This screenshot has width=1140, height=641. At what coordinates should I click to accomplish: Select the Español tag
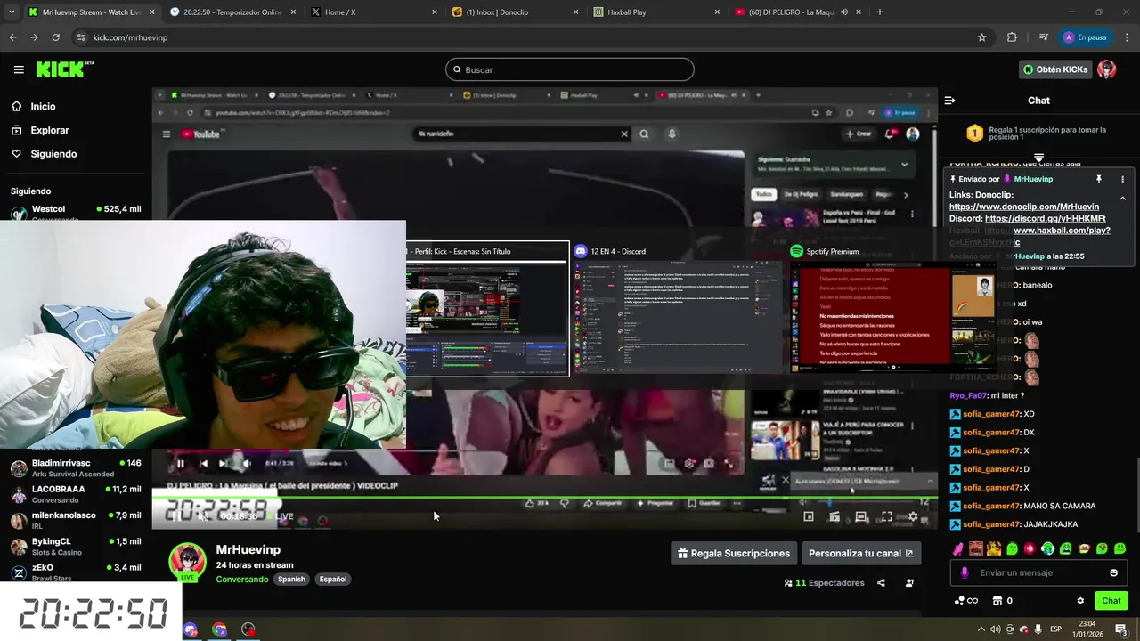(x=333, y=580)
